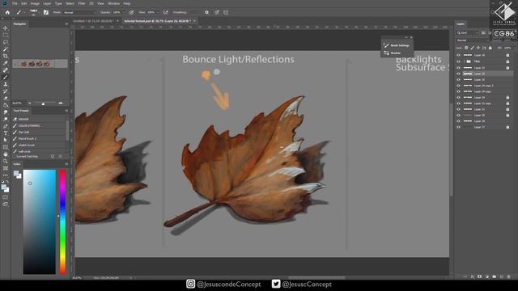518x291 pixels.
Task: Open the File menu
Action: click(15, 3)
